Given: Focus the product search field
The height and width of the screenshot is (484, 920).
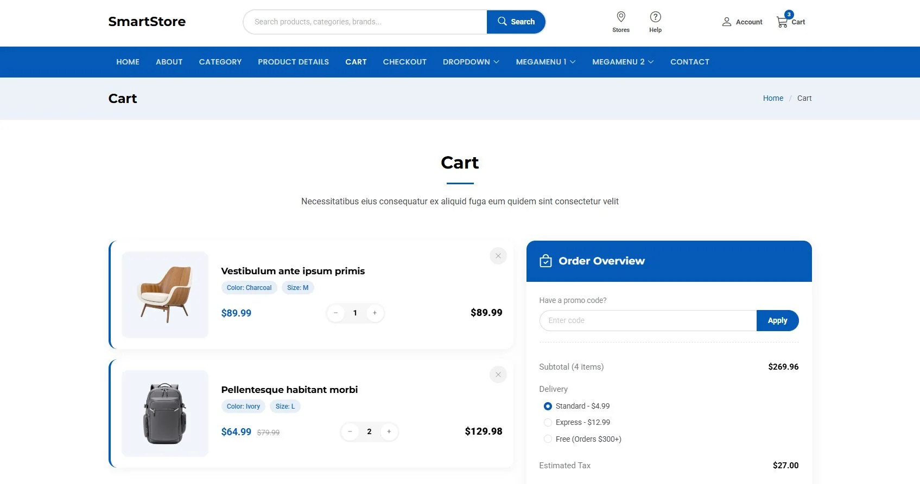Looking at the screenshot, I should [x=365, y=22].
